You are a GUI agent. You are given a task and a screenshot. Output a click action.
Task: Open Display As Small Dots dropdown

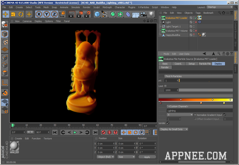174,129
